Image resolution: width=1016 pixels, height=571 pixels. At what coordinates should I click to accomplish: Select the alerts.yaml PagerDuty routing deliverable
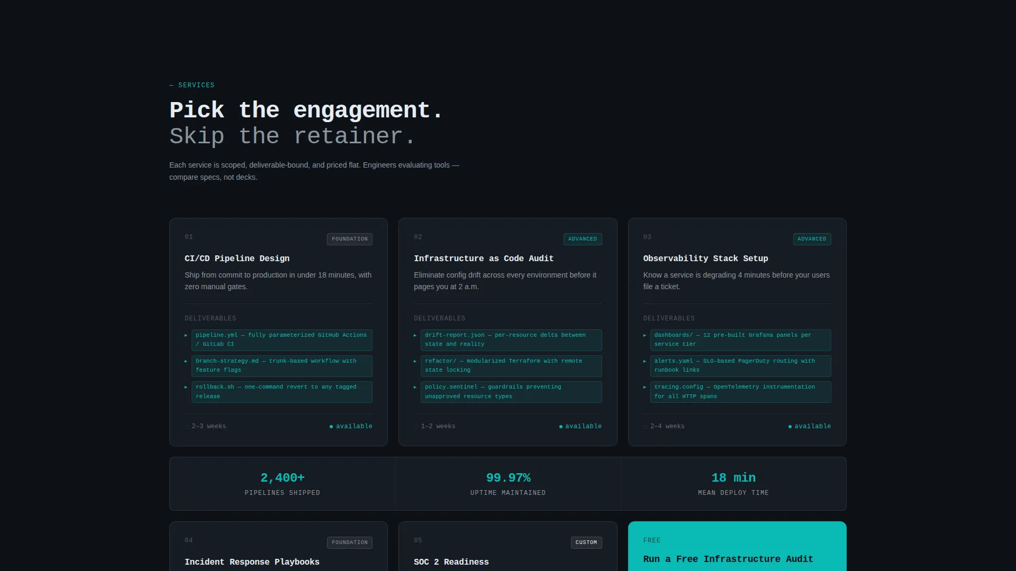pos(740,366)
